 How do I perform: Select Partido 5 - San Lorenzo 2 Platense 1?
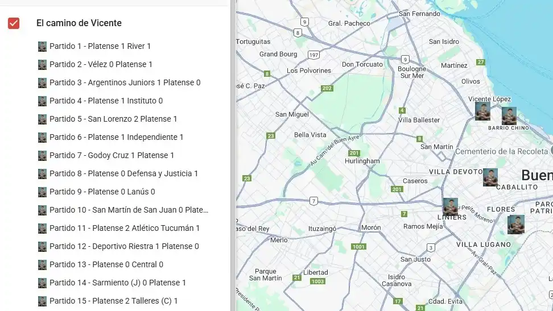[x=113, y=119]
